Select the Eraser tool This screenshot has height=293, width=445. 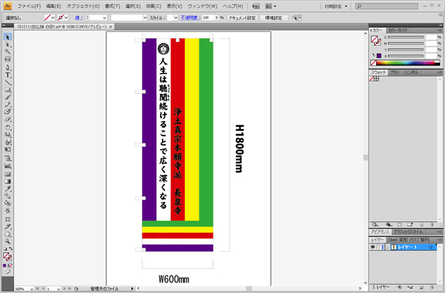tap(8, 120)
